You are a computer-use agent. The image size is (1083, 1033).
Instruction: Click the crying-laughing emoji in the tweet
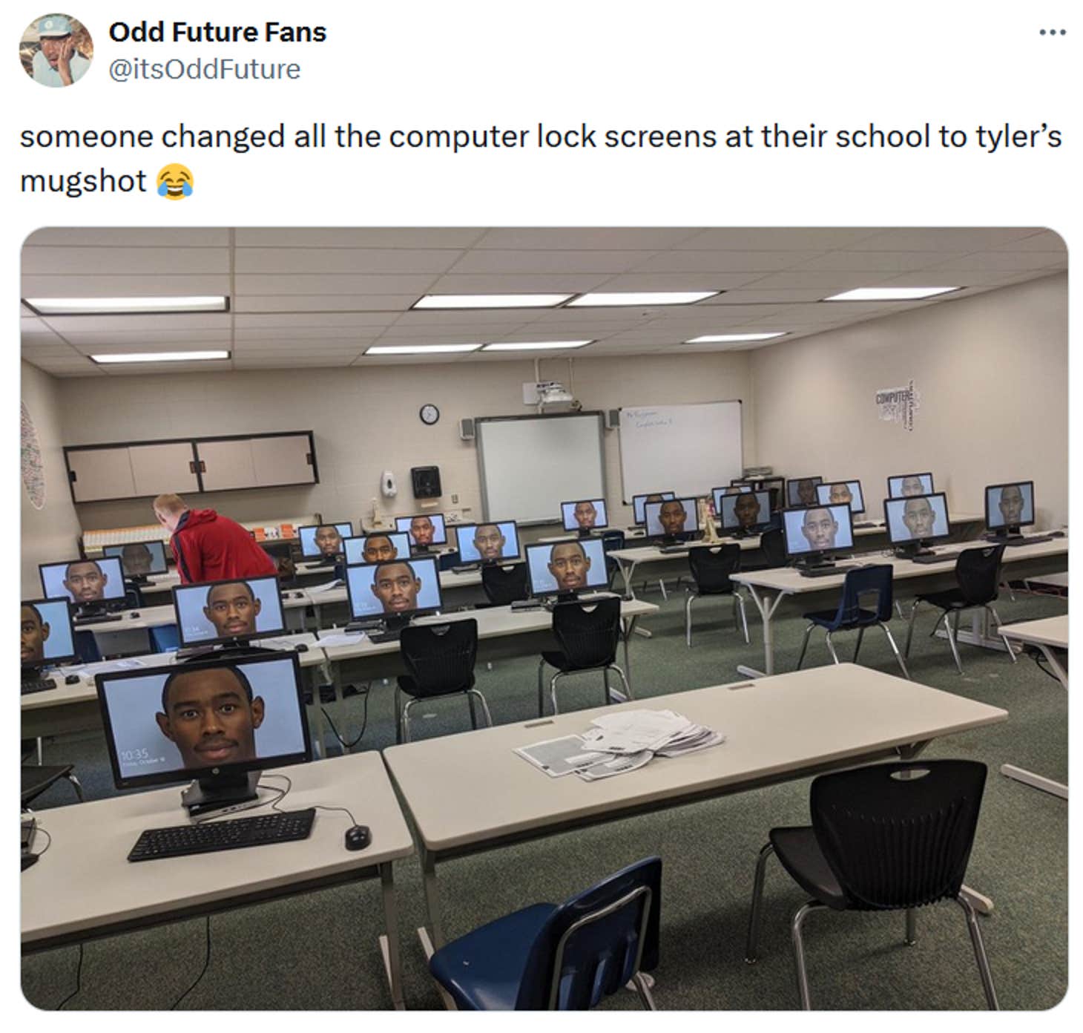pos(175,181)
